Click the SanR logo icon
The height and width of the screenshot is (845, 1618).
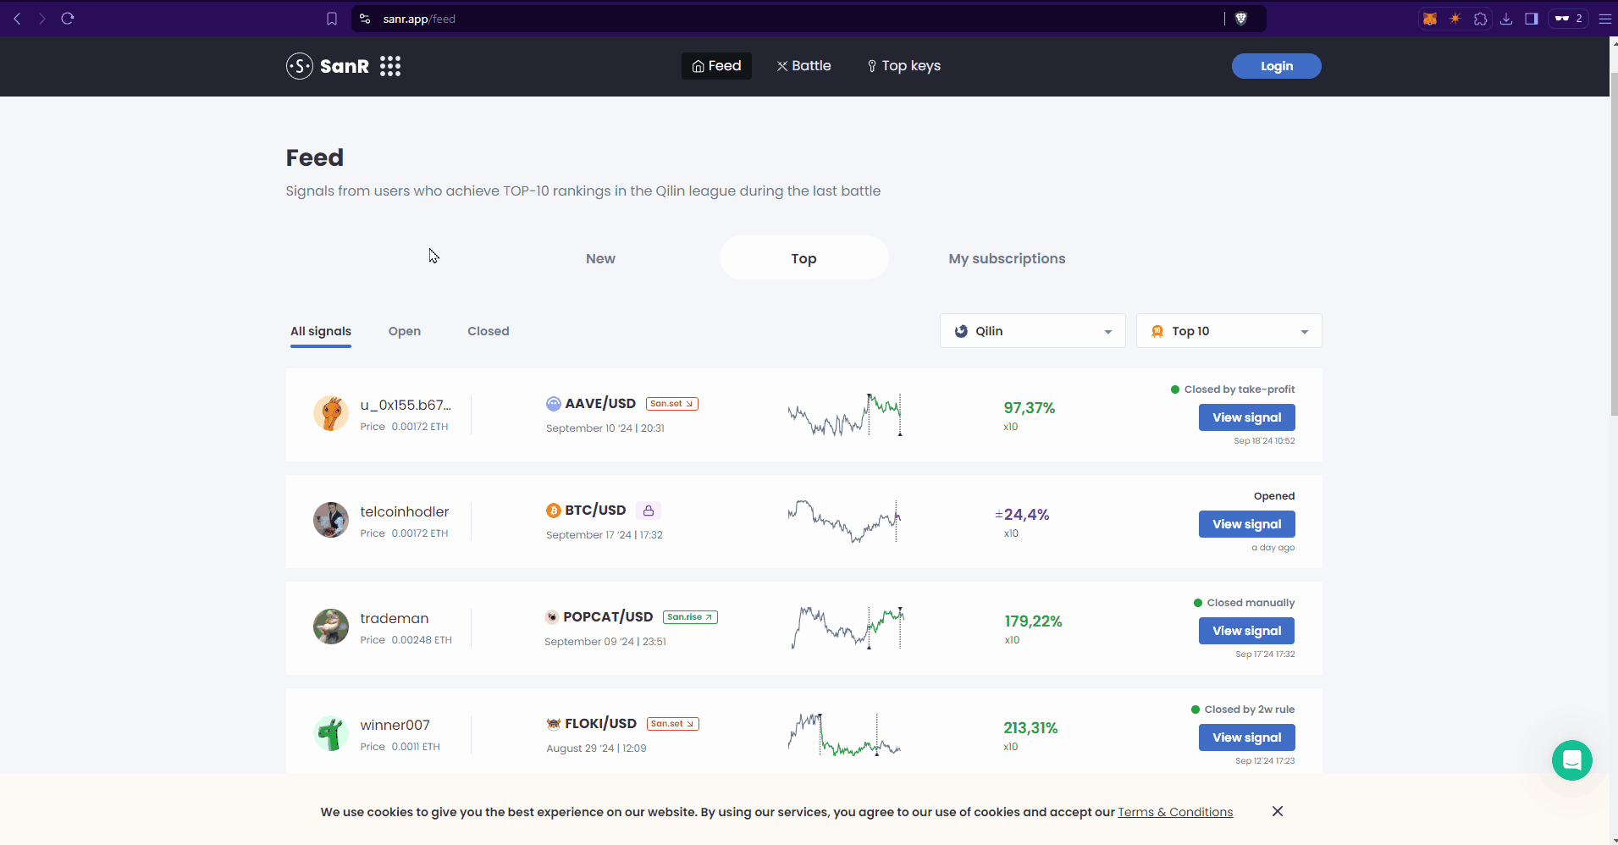tap(300, 66)
